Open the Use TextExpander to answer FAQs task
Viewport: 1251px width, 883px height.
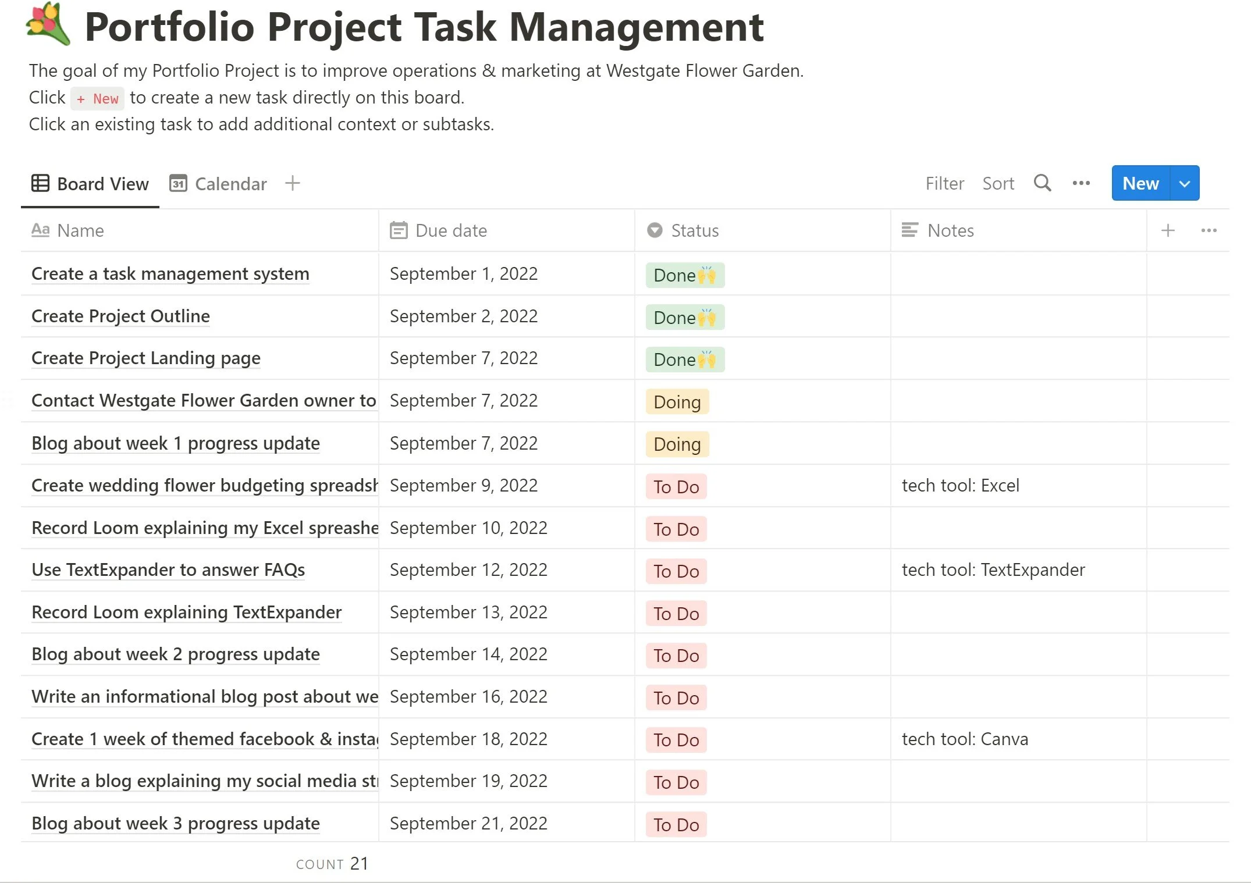pyautogui.click(x=168, y=569)
